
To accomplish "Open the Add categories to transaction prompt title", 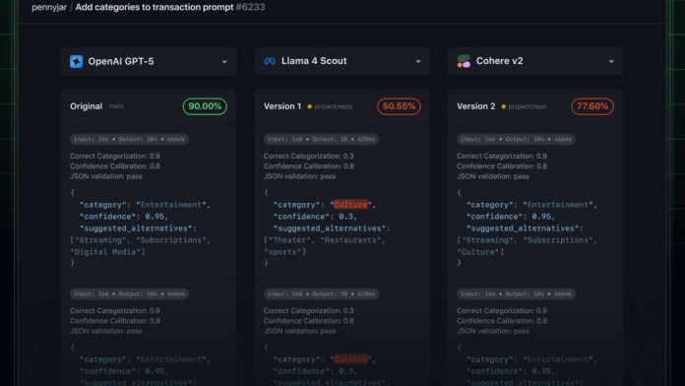I will pos(155,7).
